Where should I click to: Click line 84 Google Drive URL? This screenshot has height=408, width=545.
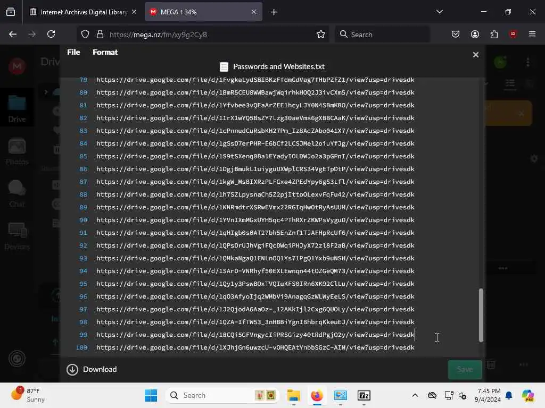pyautogui.click(x=255, y=143)
